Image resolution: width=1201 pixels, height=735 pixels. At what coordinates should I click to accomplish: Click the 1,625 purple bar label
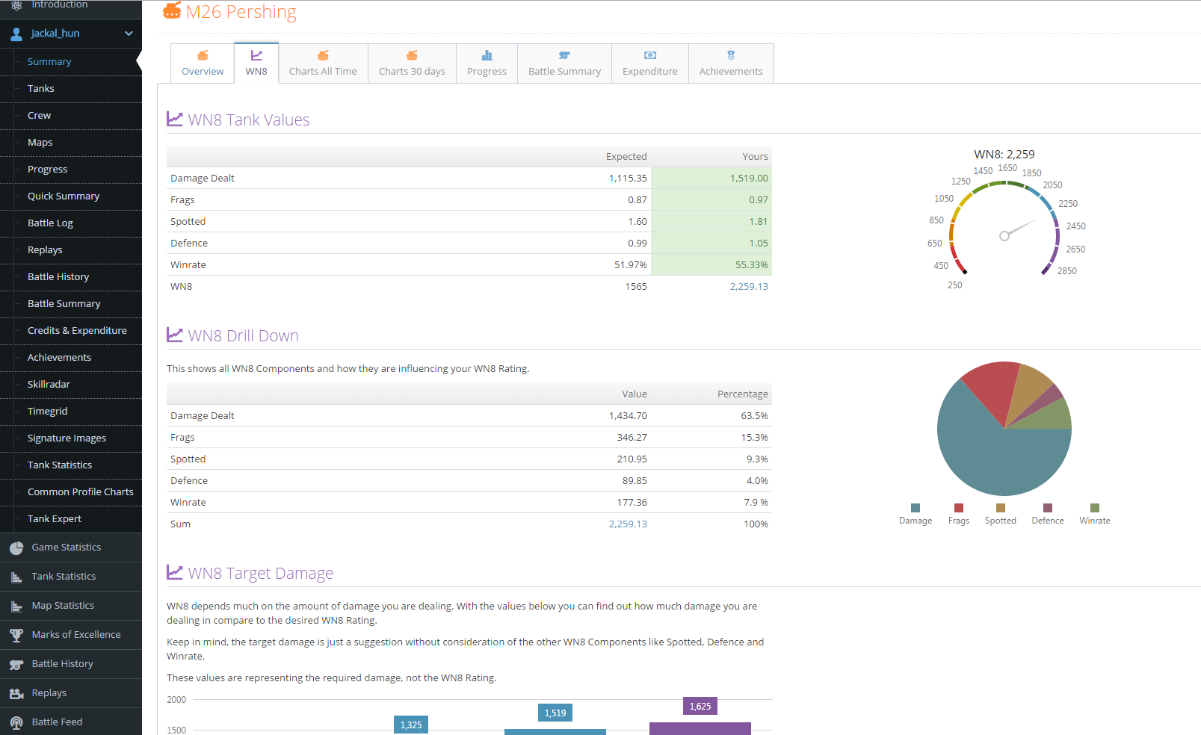click(x=700, y=707)
